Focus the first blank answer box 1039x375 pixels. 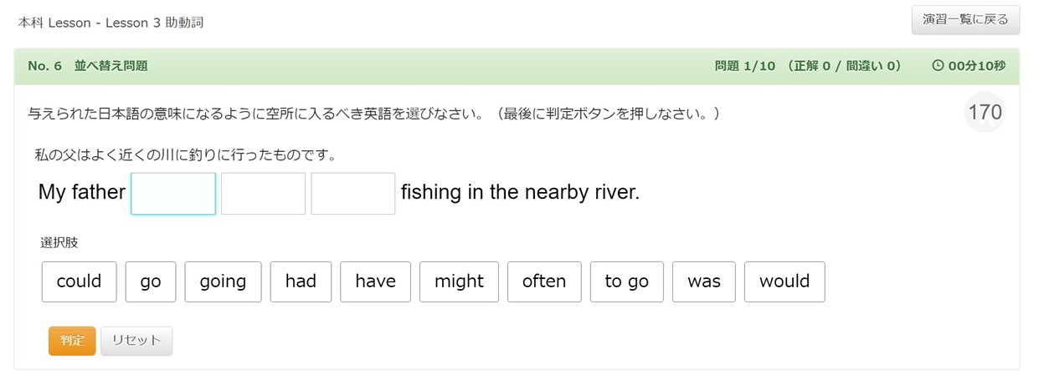point(173,194)
